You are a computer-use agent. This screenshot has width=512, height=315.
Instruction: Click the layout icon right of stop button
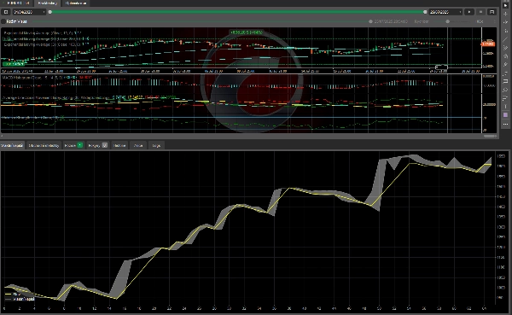pyautogui.click(x=492, y=12)
